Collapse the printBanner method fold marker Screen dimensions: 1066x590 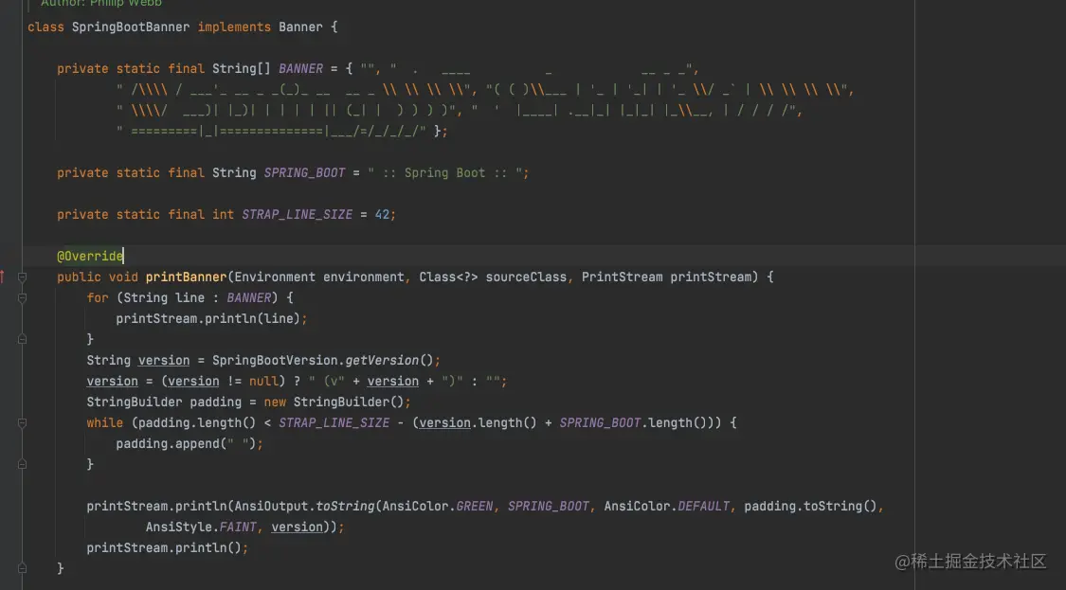tap(22, 277)
